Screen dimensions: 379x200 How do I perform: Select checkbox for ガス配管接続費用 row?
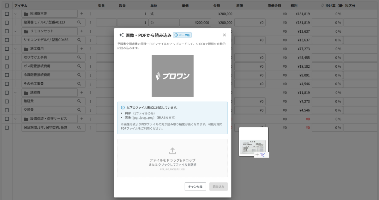pos(7,66)
